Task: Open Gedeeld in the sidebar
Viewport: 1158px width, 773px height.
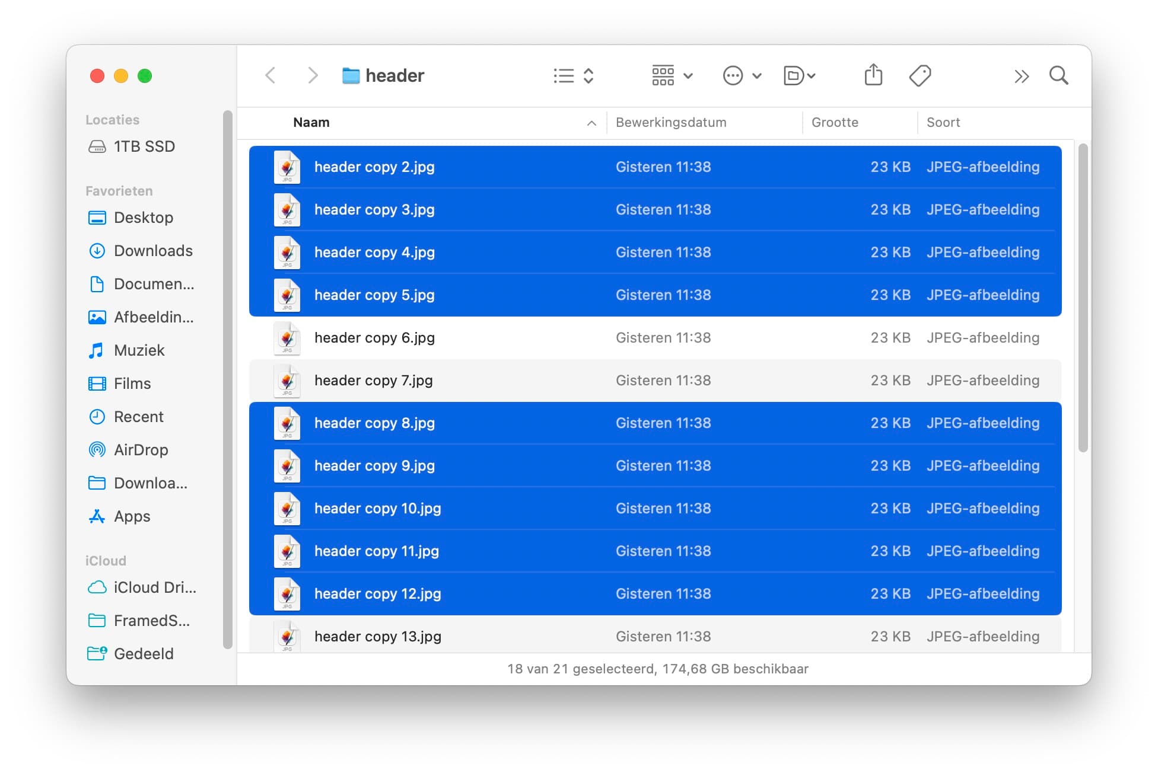Action: coord(143,654)
